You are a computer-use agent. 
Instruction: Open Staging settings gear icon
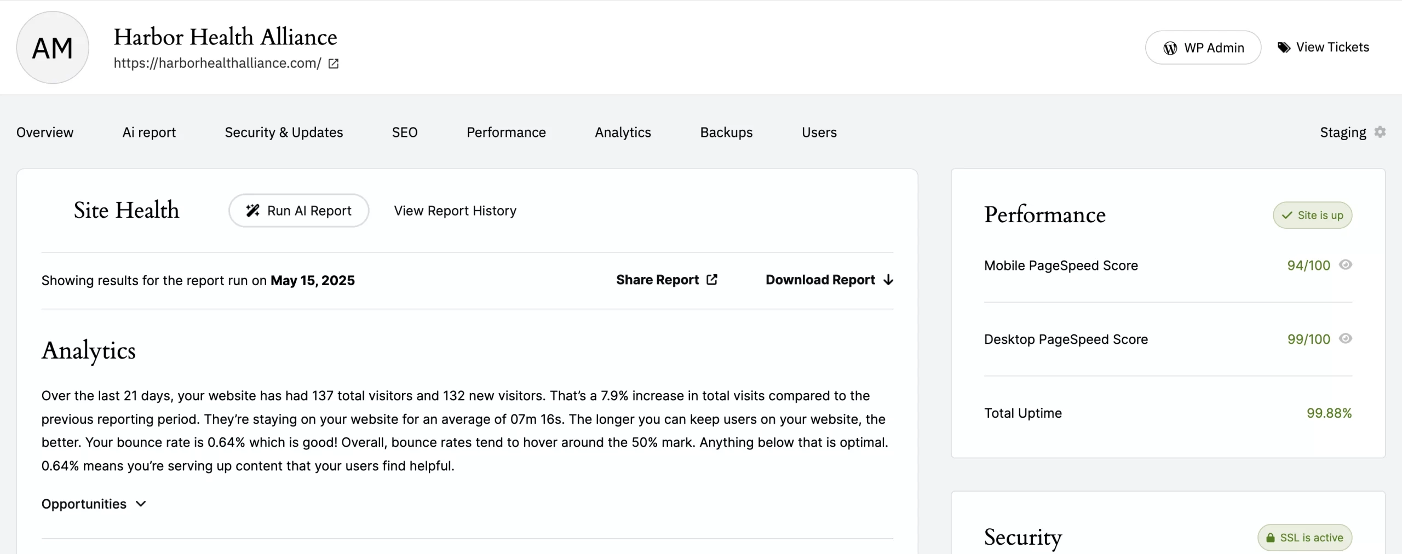point(1380,132)
